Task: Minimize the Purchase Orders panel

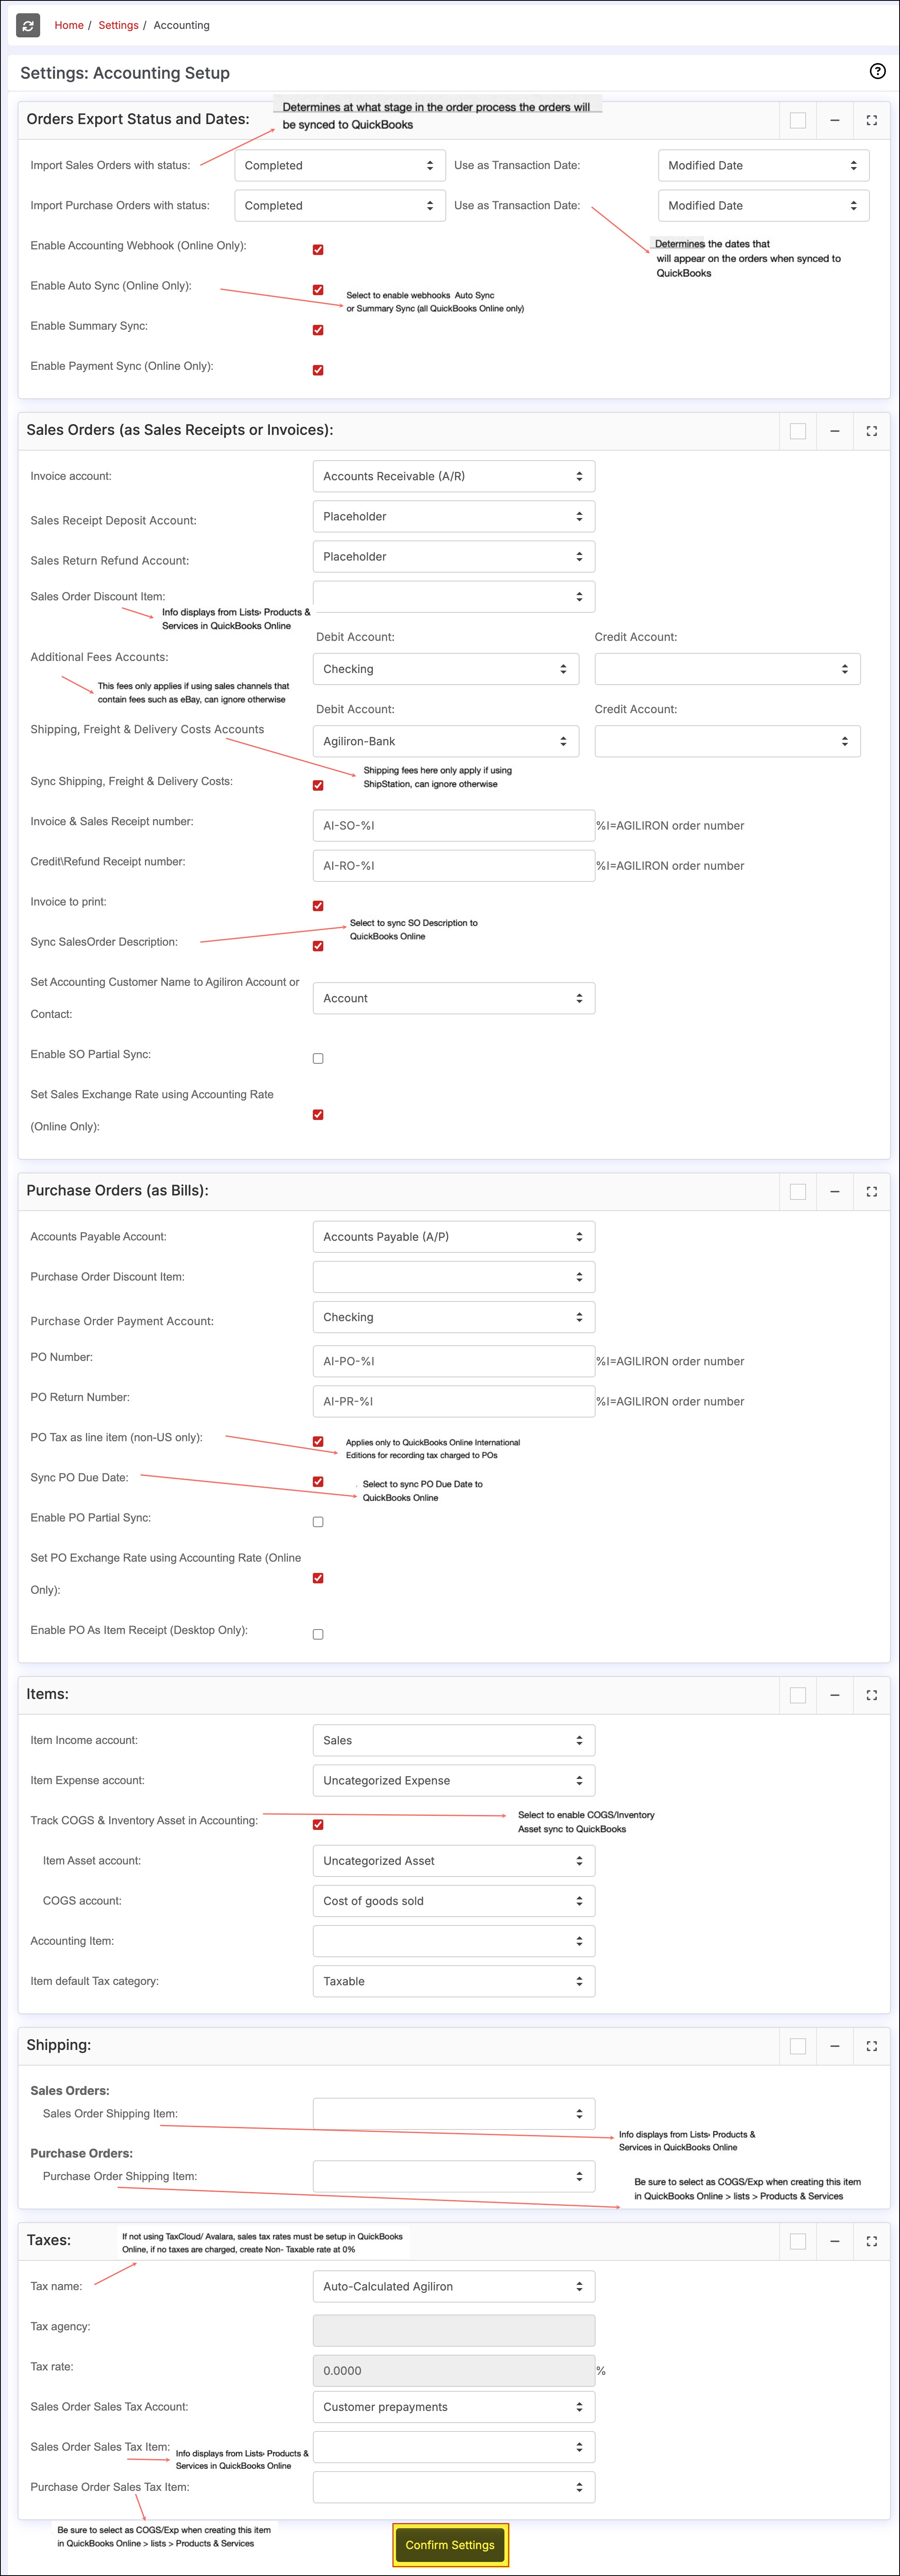Action: click(834, 1191)
